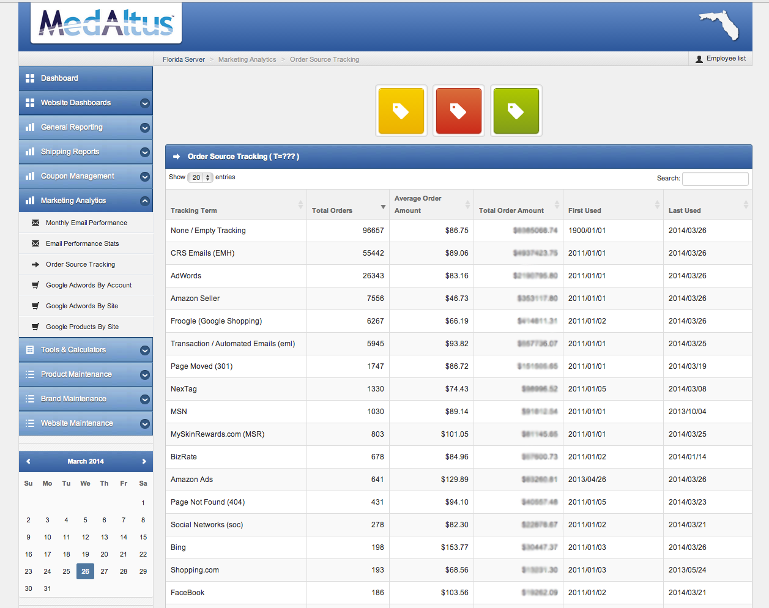The width and height of the screenshot is (769, 608).
Task: Open the Show entries dropdown
Action: coord(200,177)
